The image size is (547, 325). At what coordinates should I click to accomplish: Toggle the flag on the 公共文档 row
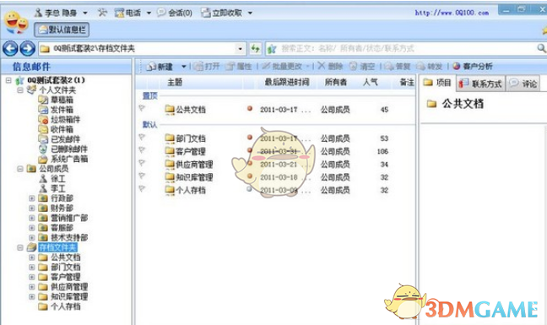click(x=142, y=108)
